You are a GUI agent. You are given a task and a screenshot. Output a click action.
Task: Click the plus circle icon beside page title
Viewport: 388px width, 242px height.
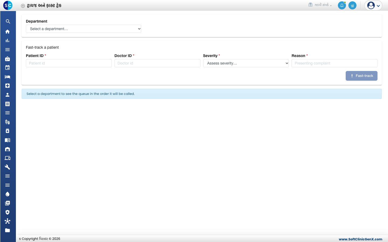[x=23, y=6]
